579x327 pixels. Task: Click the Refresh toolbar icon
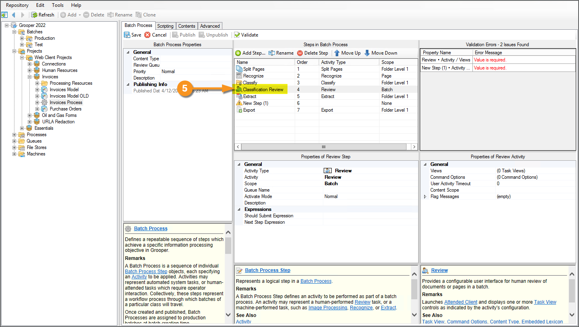tap(35, 15)
